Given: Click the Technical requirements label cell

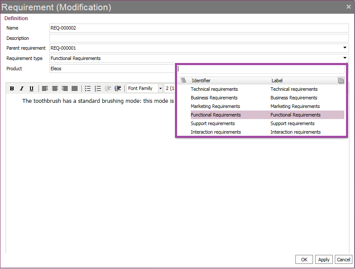Looking at the screenshot, I should pyautogui.click(x=294, y=89).
